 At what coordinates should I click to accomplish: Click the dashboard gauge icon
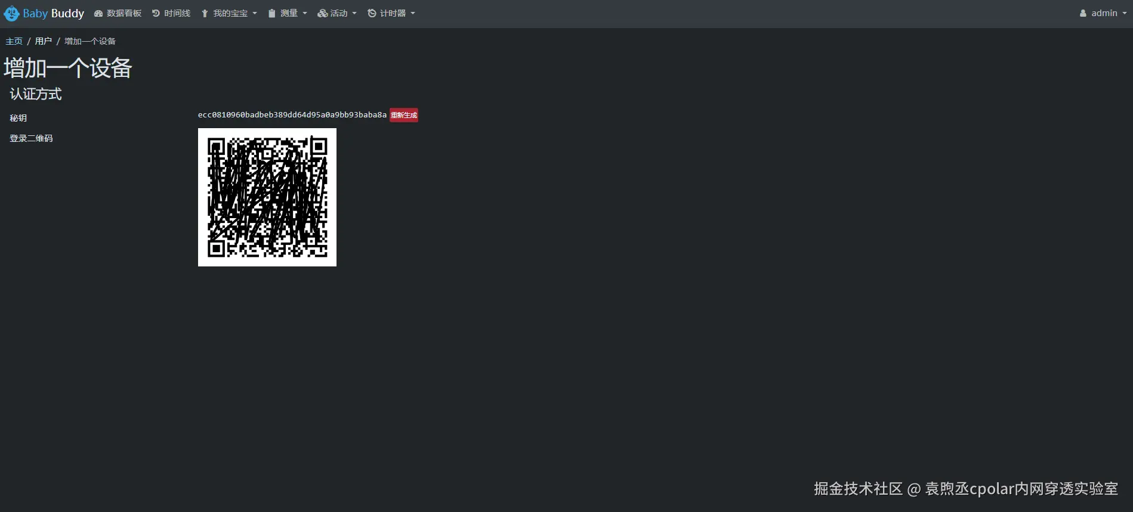click(98, 13)
